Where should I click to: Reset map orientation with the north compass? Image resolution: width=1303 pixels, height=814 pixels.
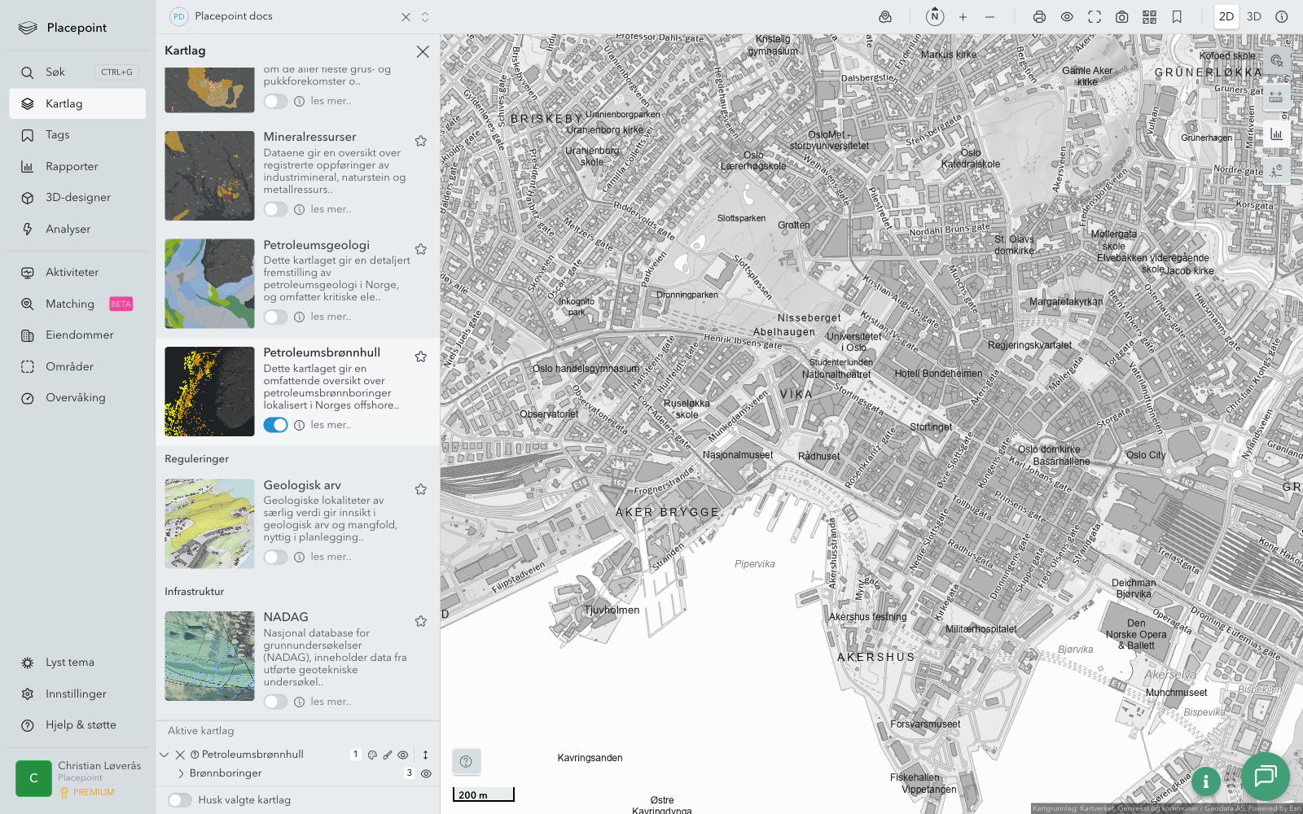click(935, 17)
